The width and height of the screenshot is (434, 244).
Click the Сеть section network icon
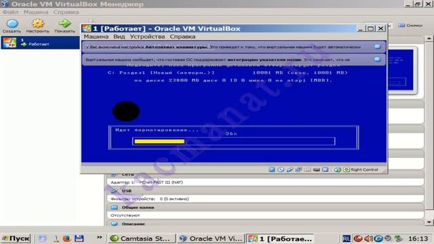coord(114,175)
